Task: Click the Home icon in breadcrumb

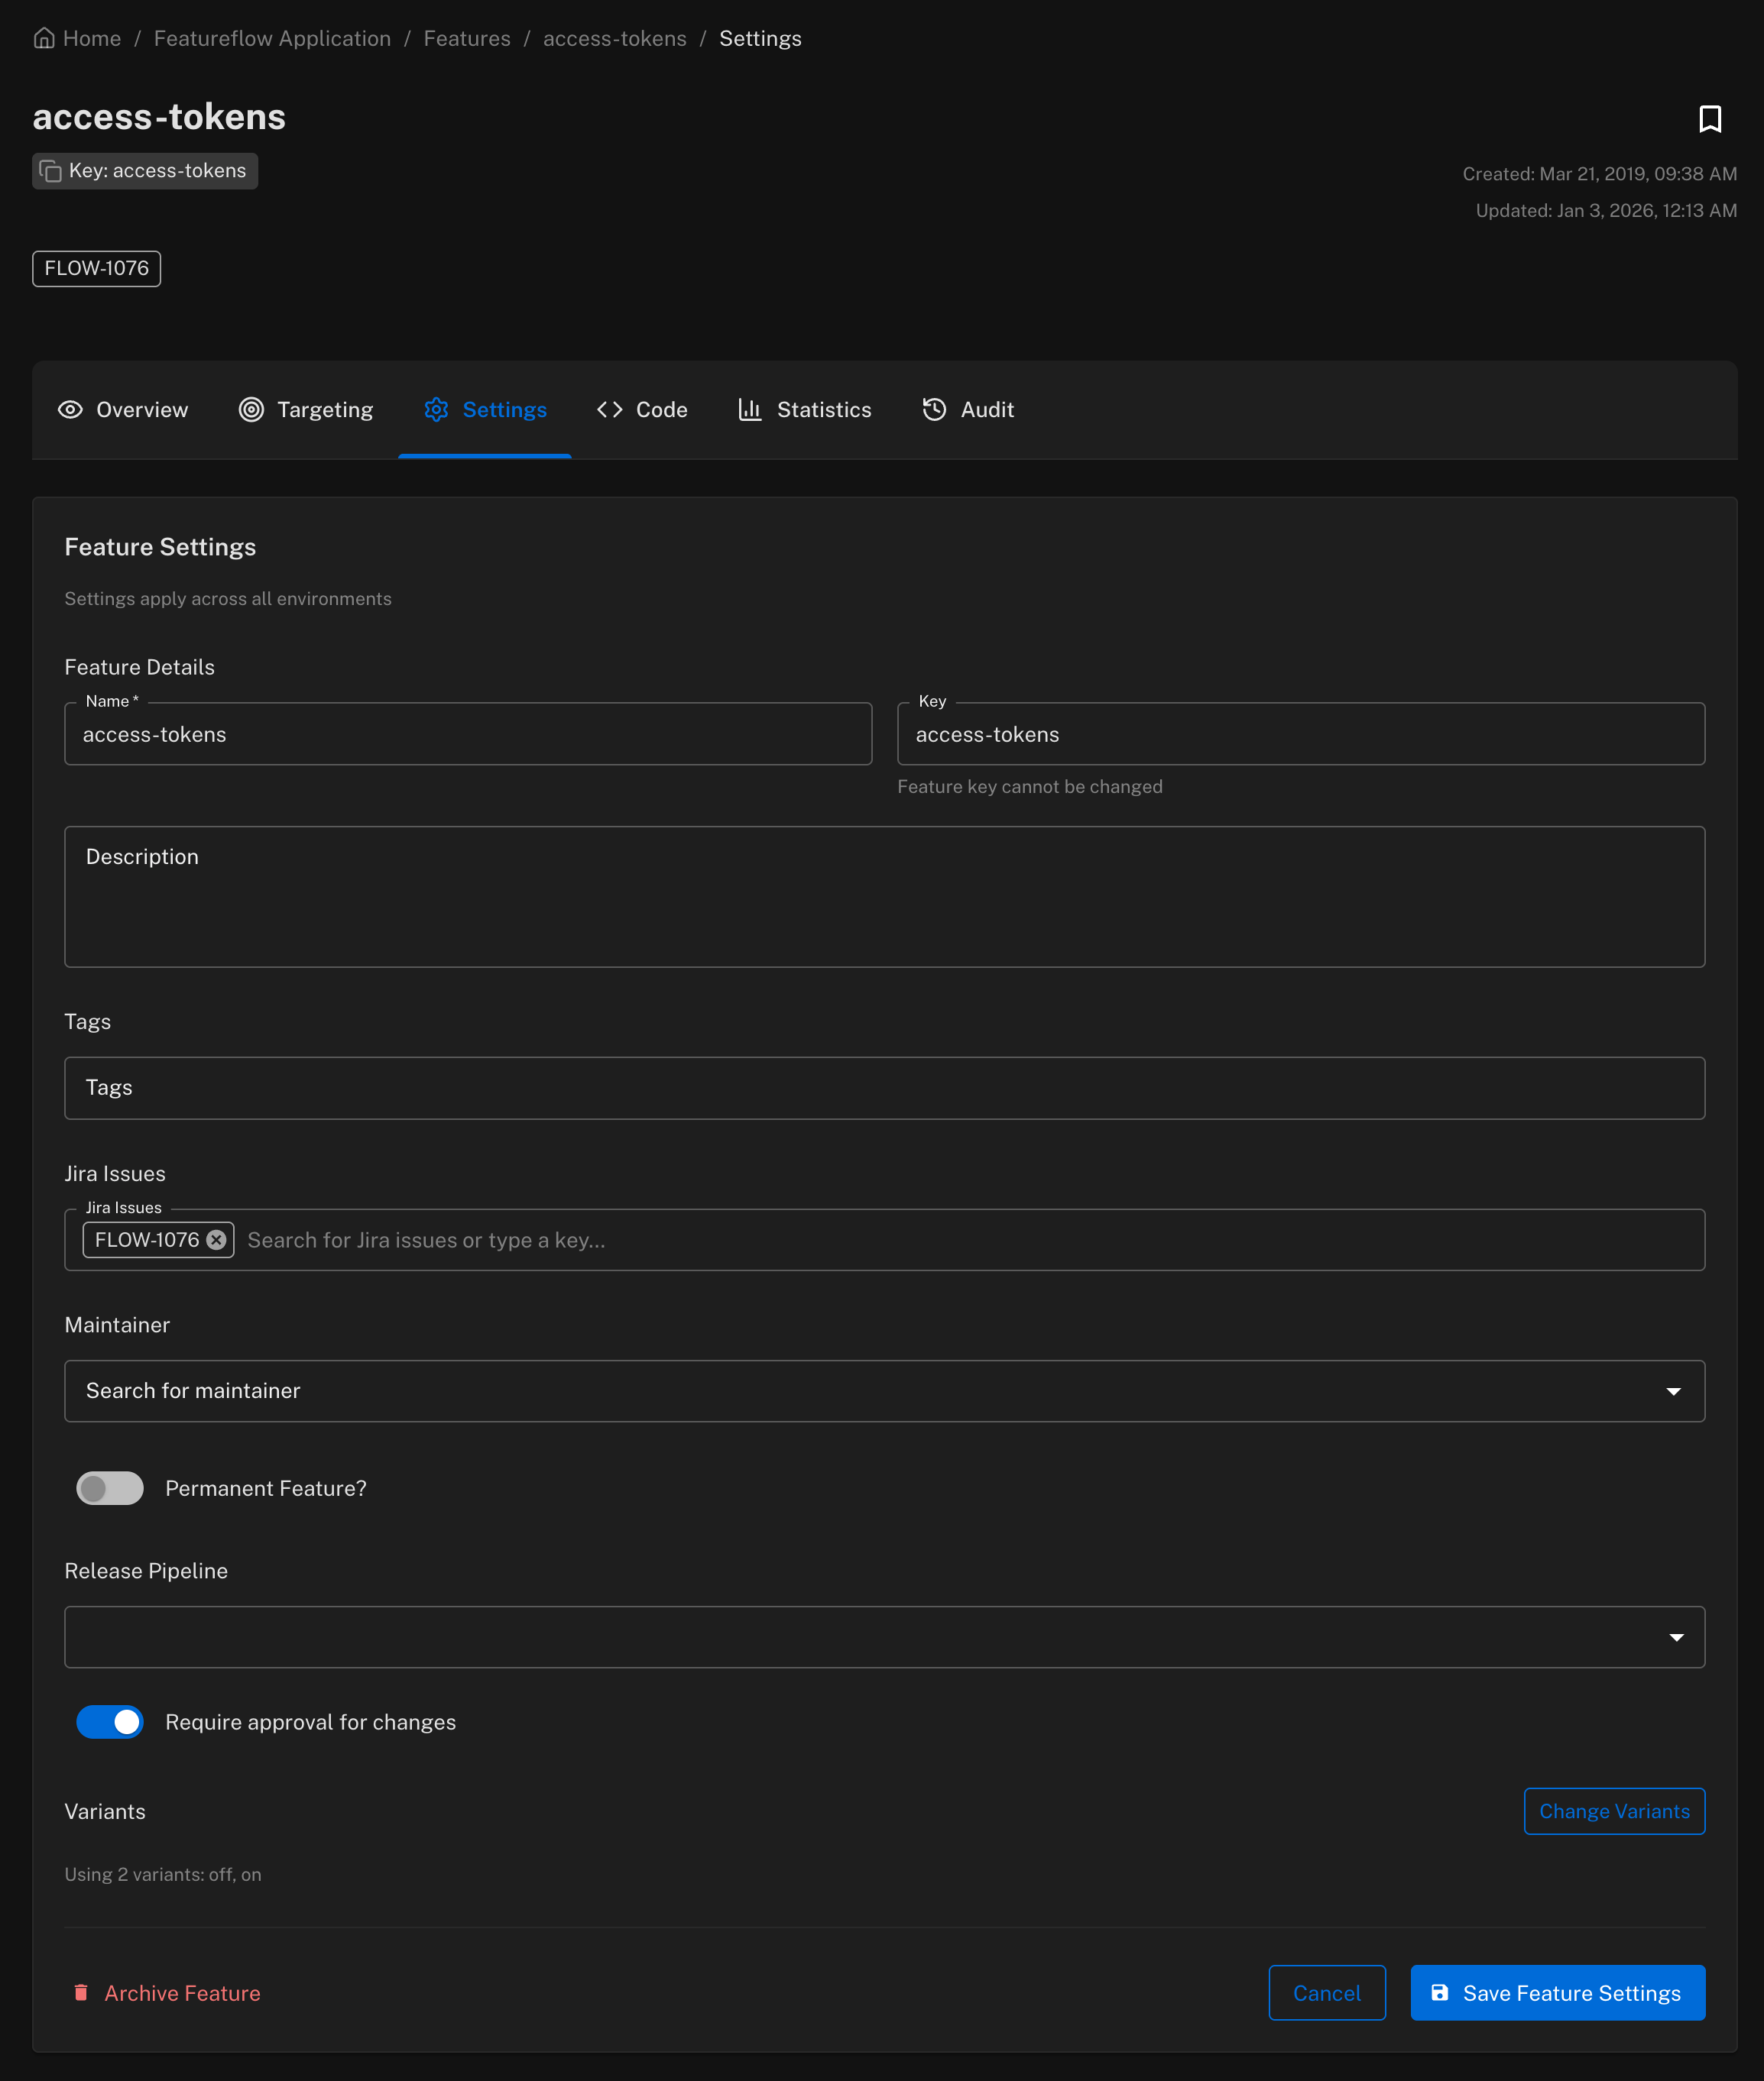Action: tap(44, 38)
